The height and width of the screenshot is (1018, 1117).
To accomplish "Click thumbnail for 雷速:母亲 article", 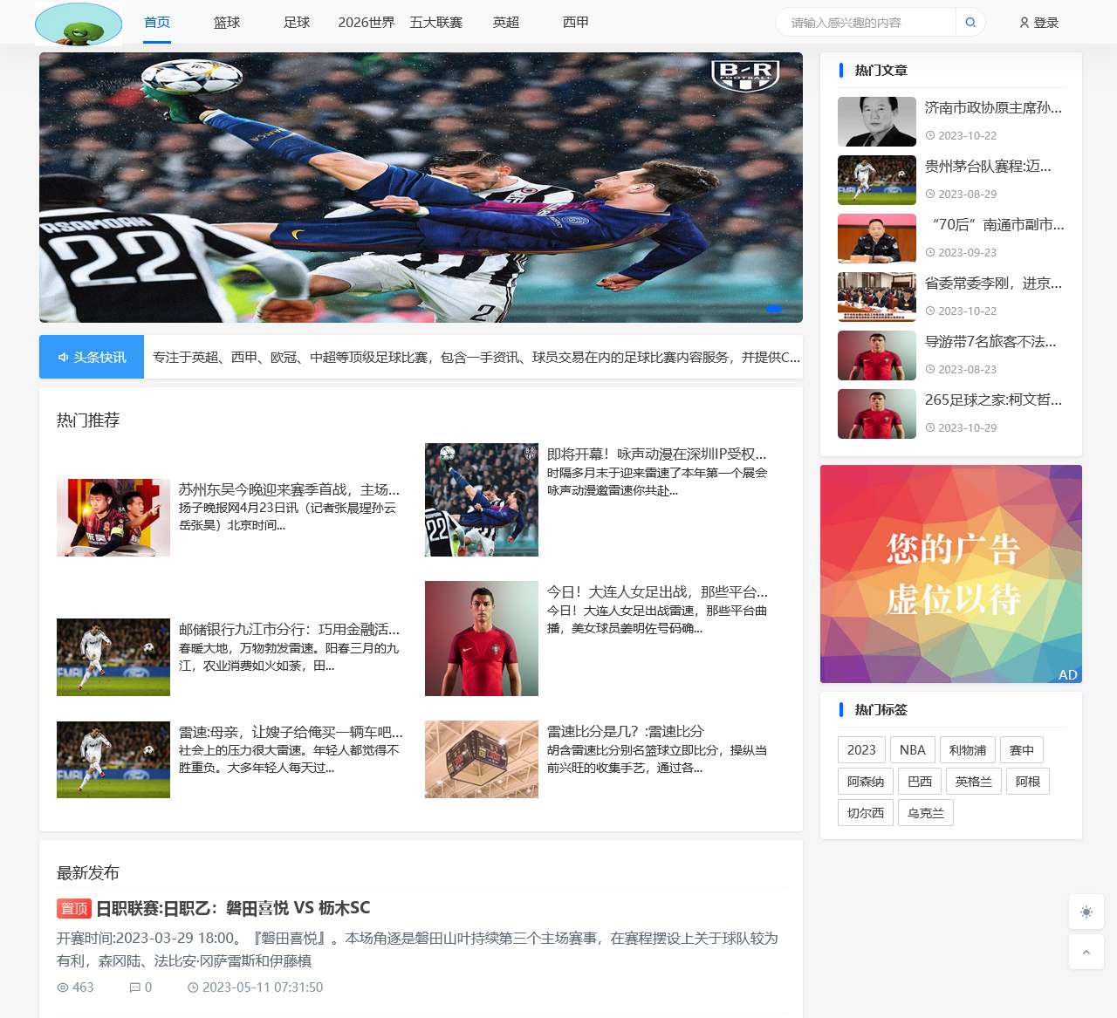I will point(113,760).
